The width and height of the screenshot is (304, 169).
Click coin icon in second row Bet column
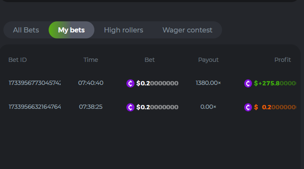[131, 107]
